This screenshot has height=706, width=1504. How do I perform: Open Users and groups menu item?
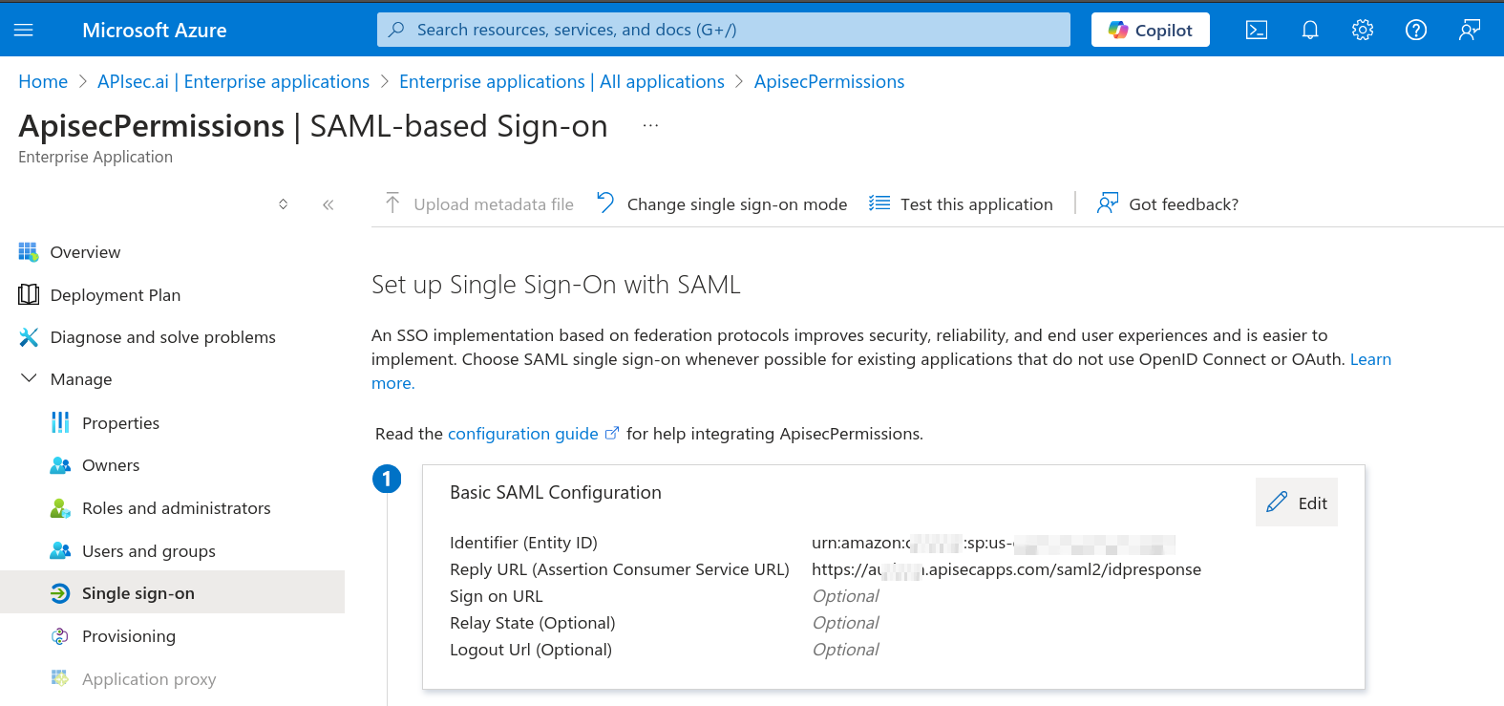[x=148, y=551]
